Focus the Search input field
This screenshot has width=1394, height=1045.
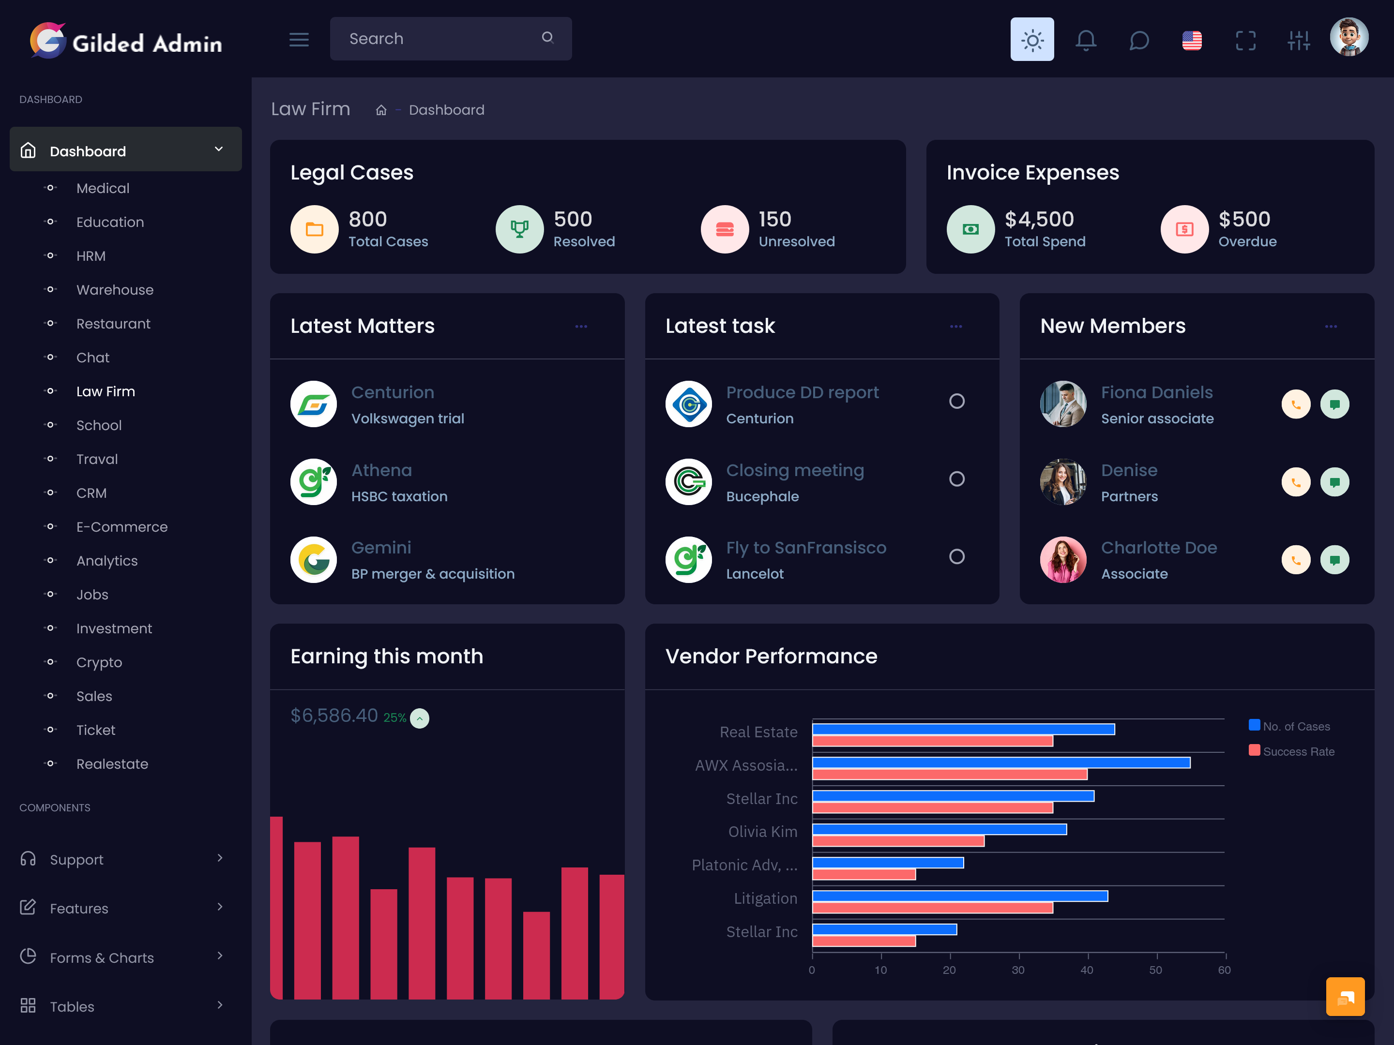tap(451, 39)
